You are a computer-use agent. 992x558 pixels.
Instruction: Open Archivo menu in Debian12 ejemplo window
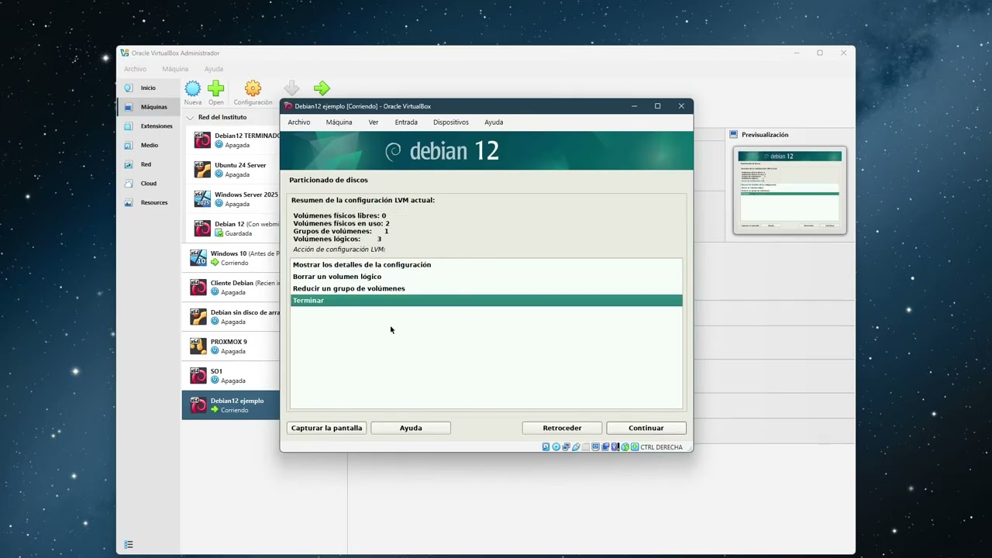(x=299, y=122)
